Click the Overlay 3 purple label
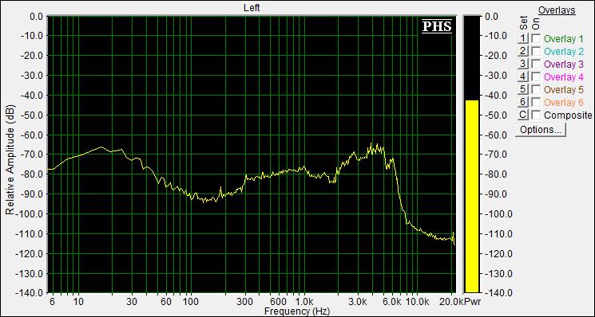Viewport: 595px width, 317px height. (564, 65)
